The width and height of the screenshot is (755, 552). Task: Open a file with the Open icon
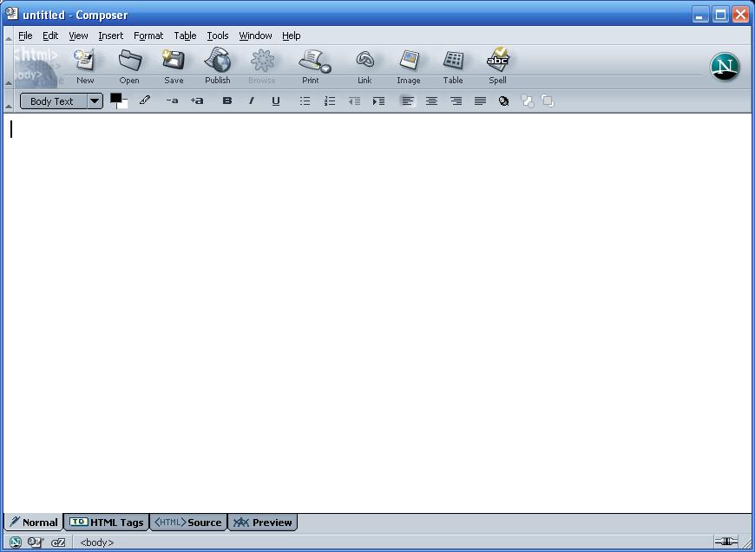(x=129, y=67)
